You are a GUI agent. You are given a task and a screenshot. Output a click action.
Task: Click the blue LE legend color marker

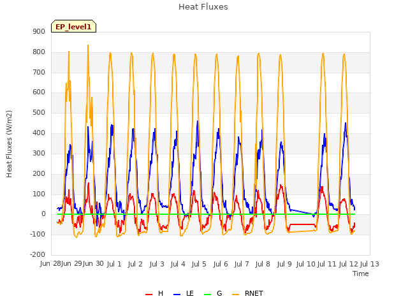[177, 295]
